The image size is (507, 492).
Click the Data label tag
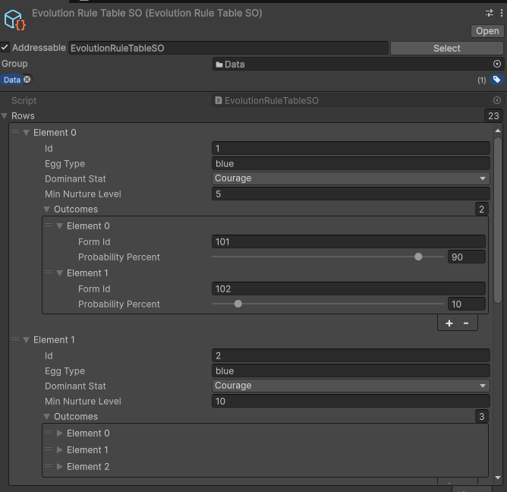[12, 80]
